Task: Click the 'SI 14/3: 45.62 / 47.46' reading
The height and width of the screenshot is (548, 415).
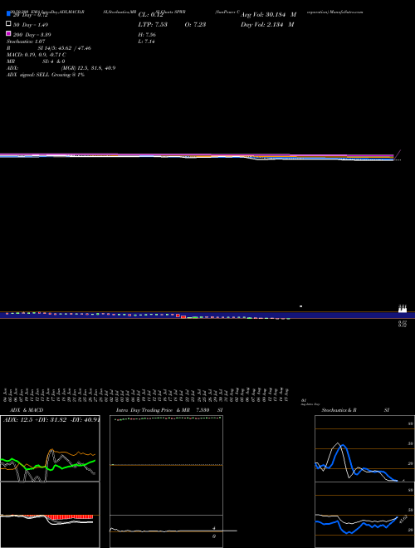Action: tap(64, 48)
